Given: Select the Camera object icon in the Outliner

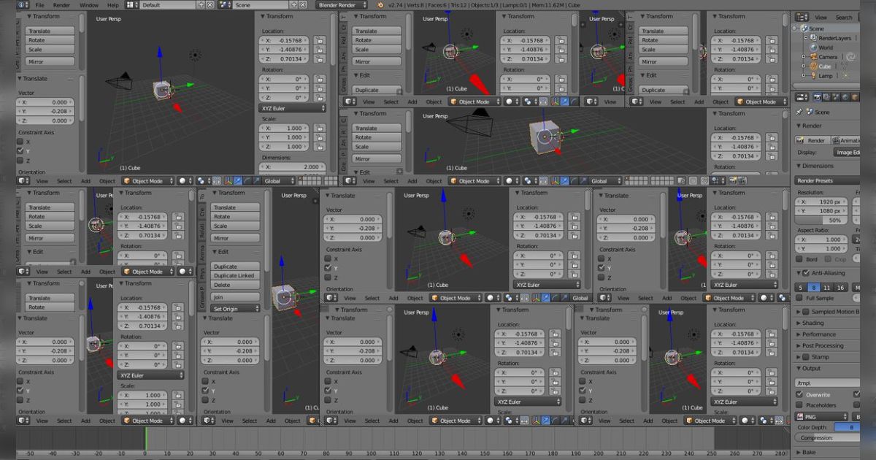Looking at the screenshot, I should [x=813, y=57].
